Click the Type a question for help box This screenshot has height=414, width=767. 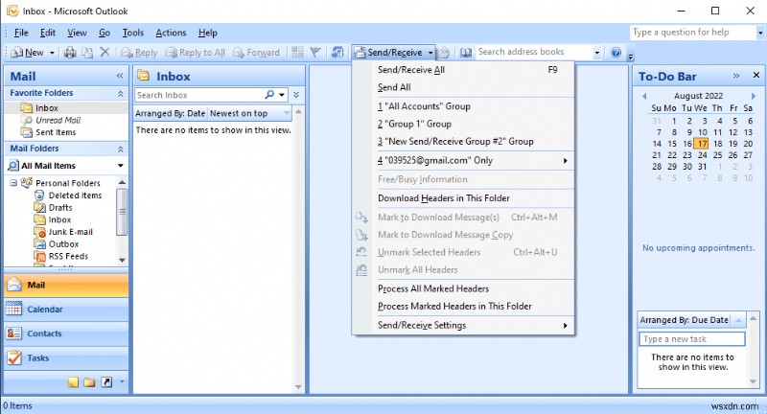(x=693, y=33)
